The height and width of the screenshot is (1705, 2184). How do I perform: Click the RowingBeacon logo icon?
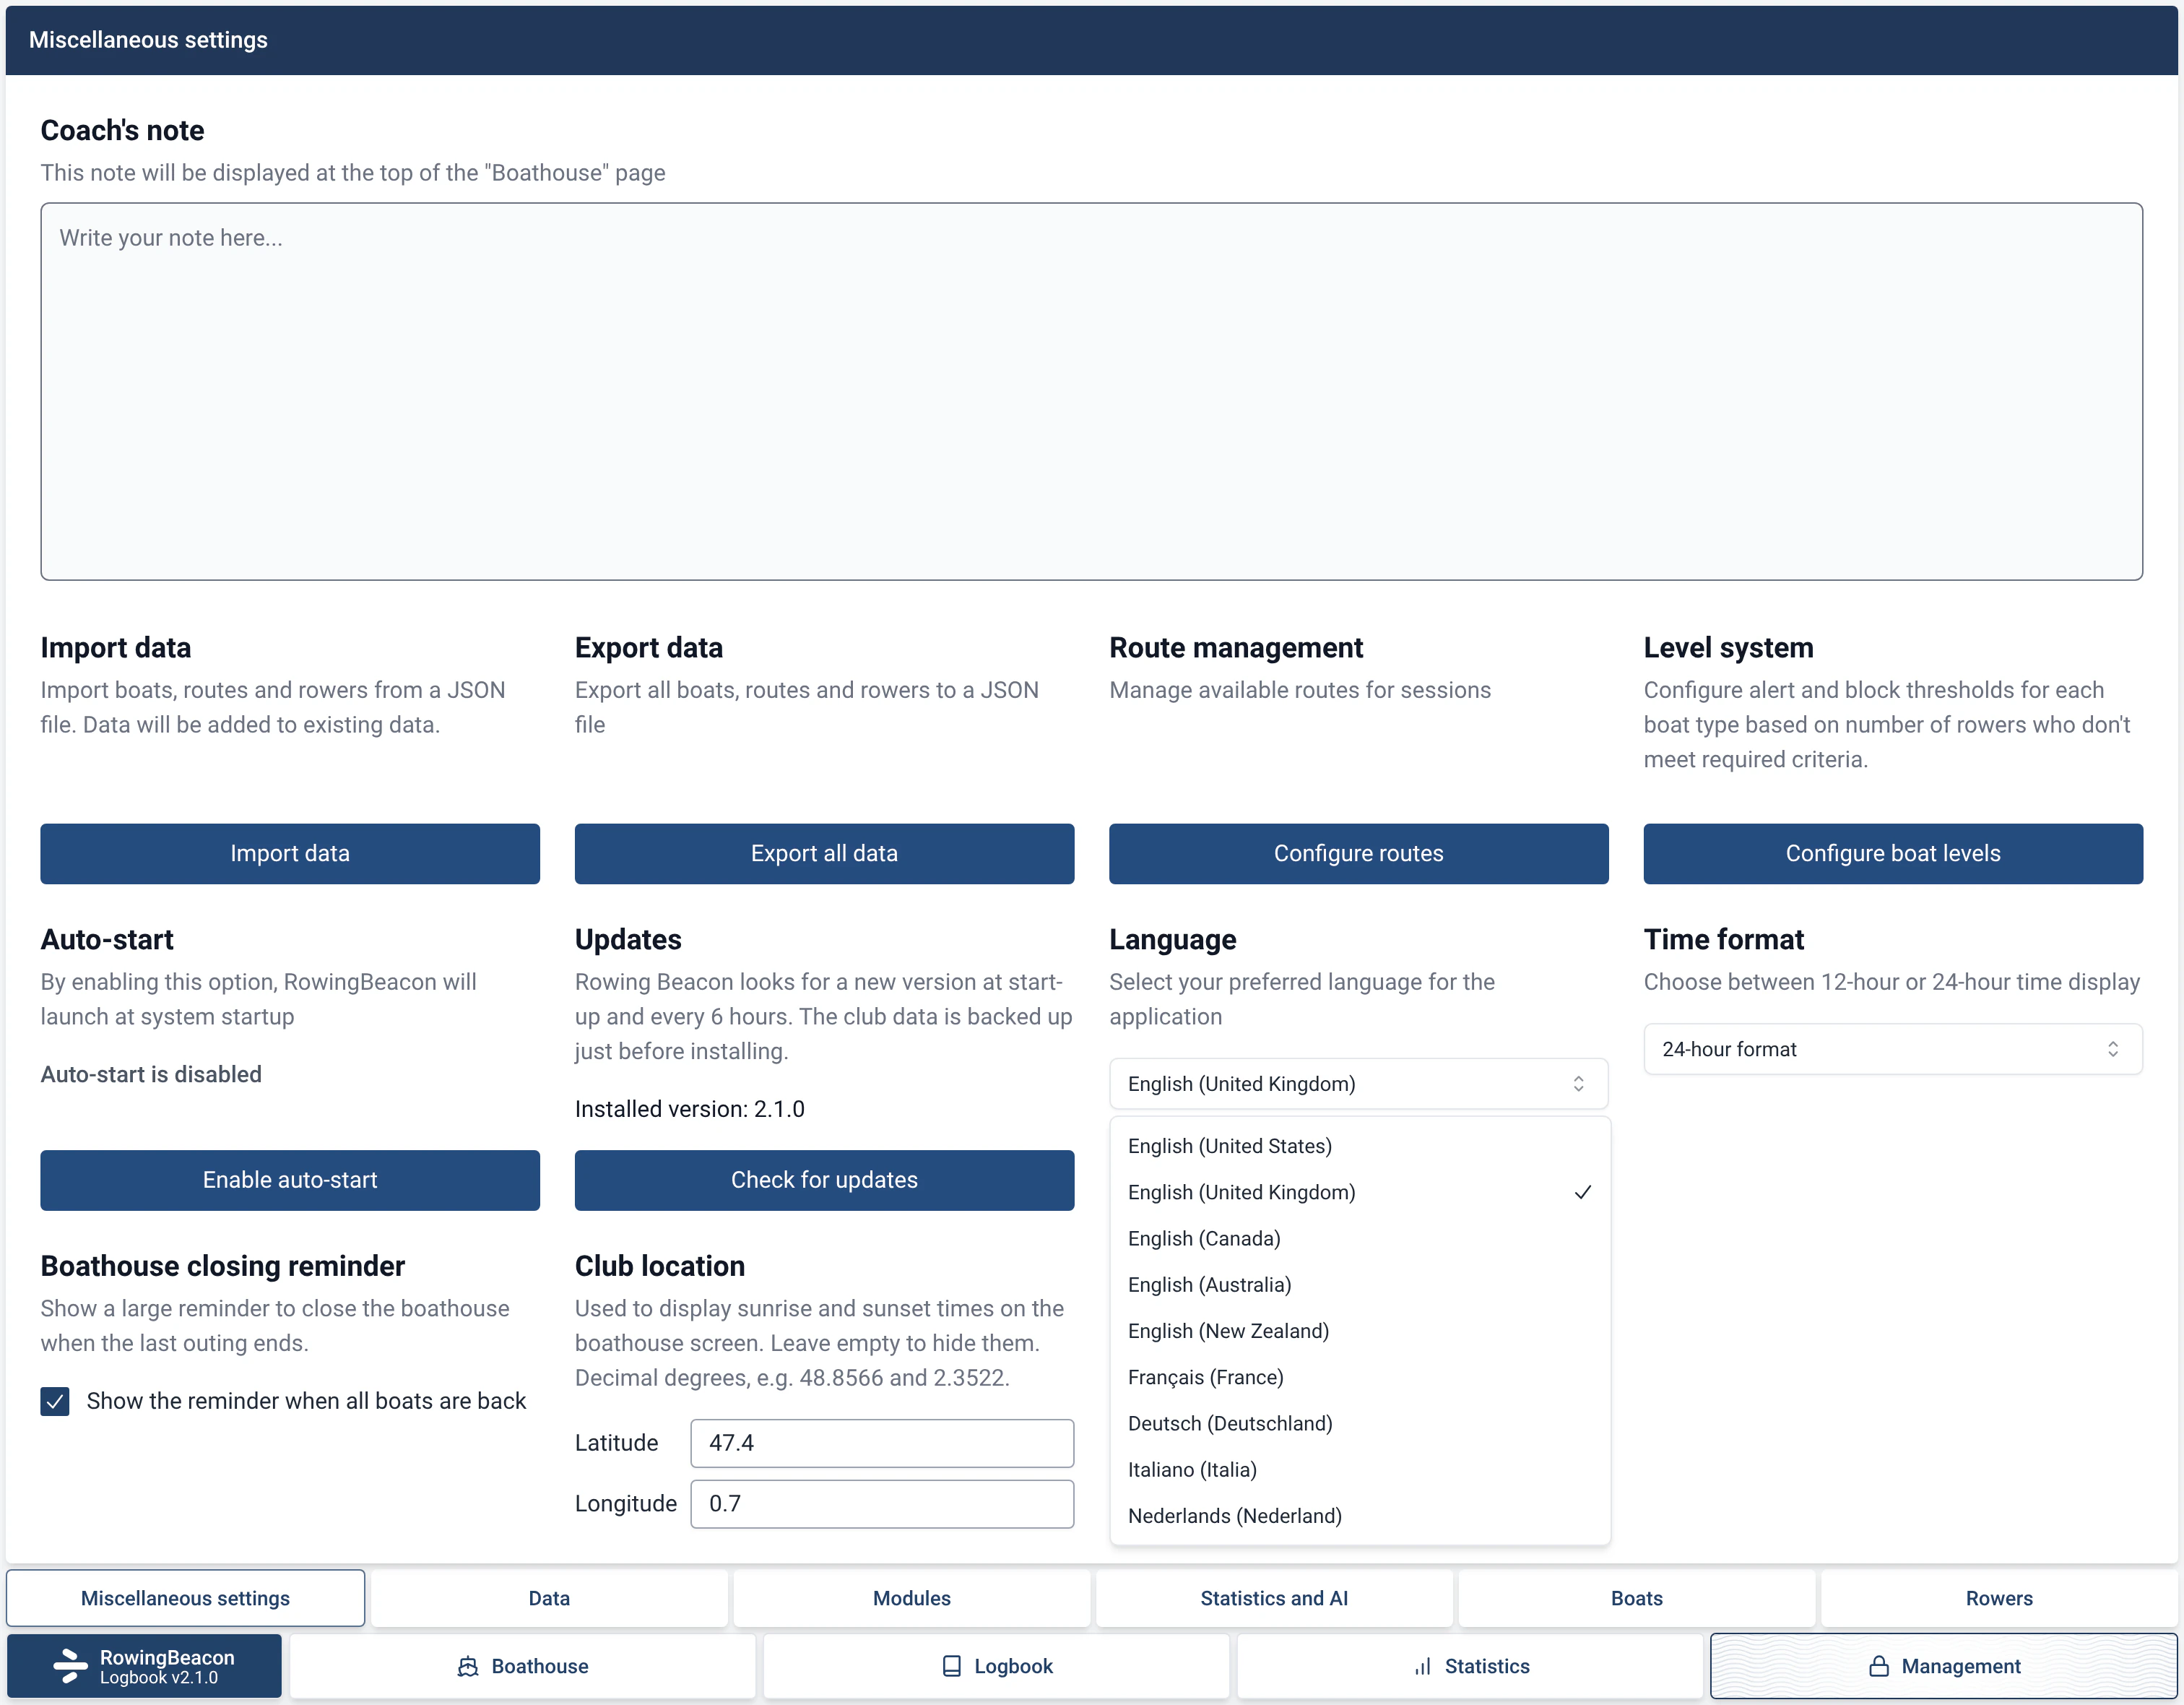tap(70, 1666)
